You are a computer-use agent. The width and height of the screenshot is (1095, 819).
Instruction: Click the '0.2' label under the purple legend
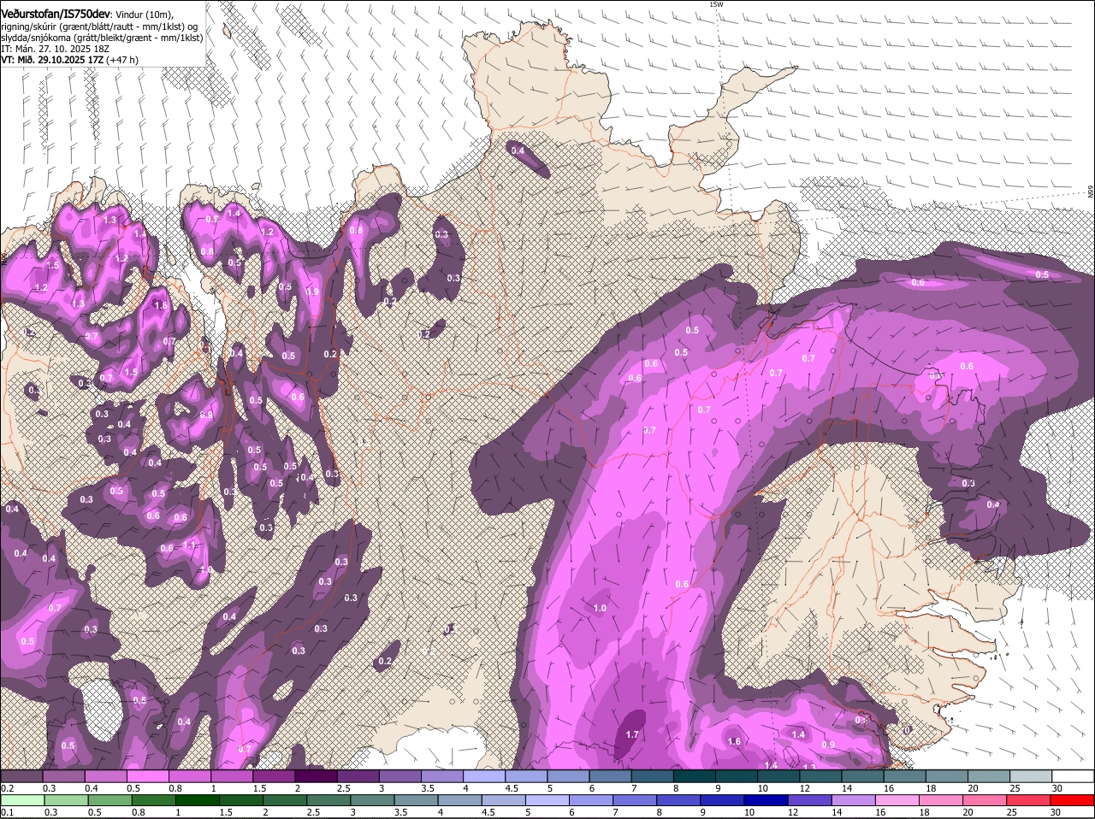tap(7, 788)
